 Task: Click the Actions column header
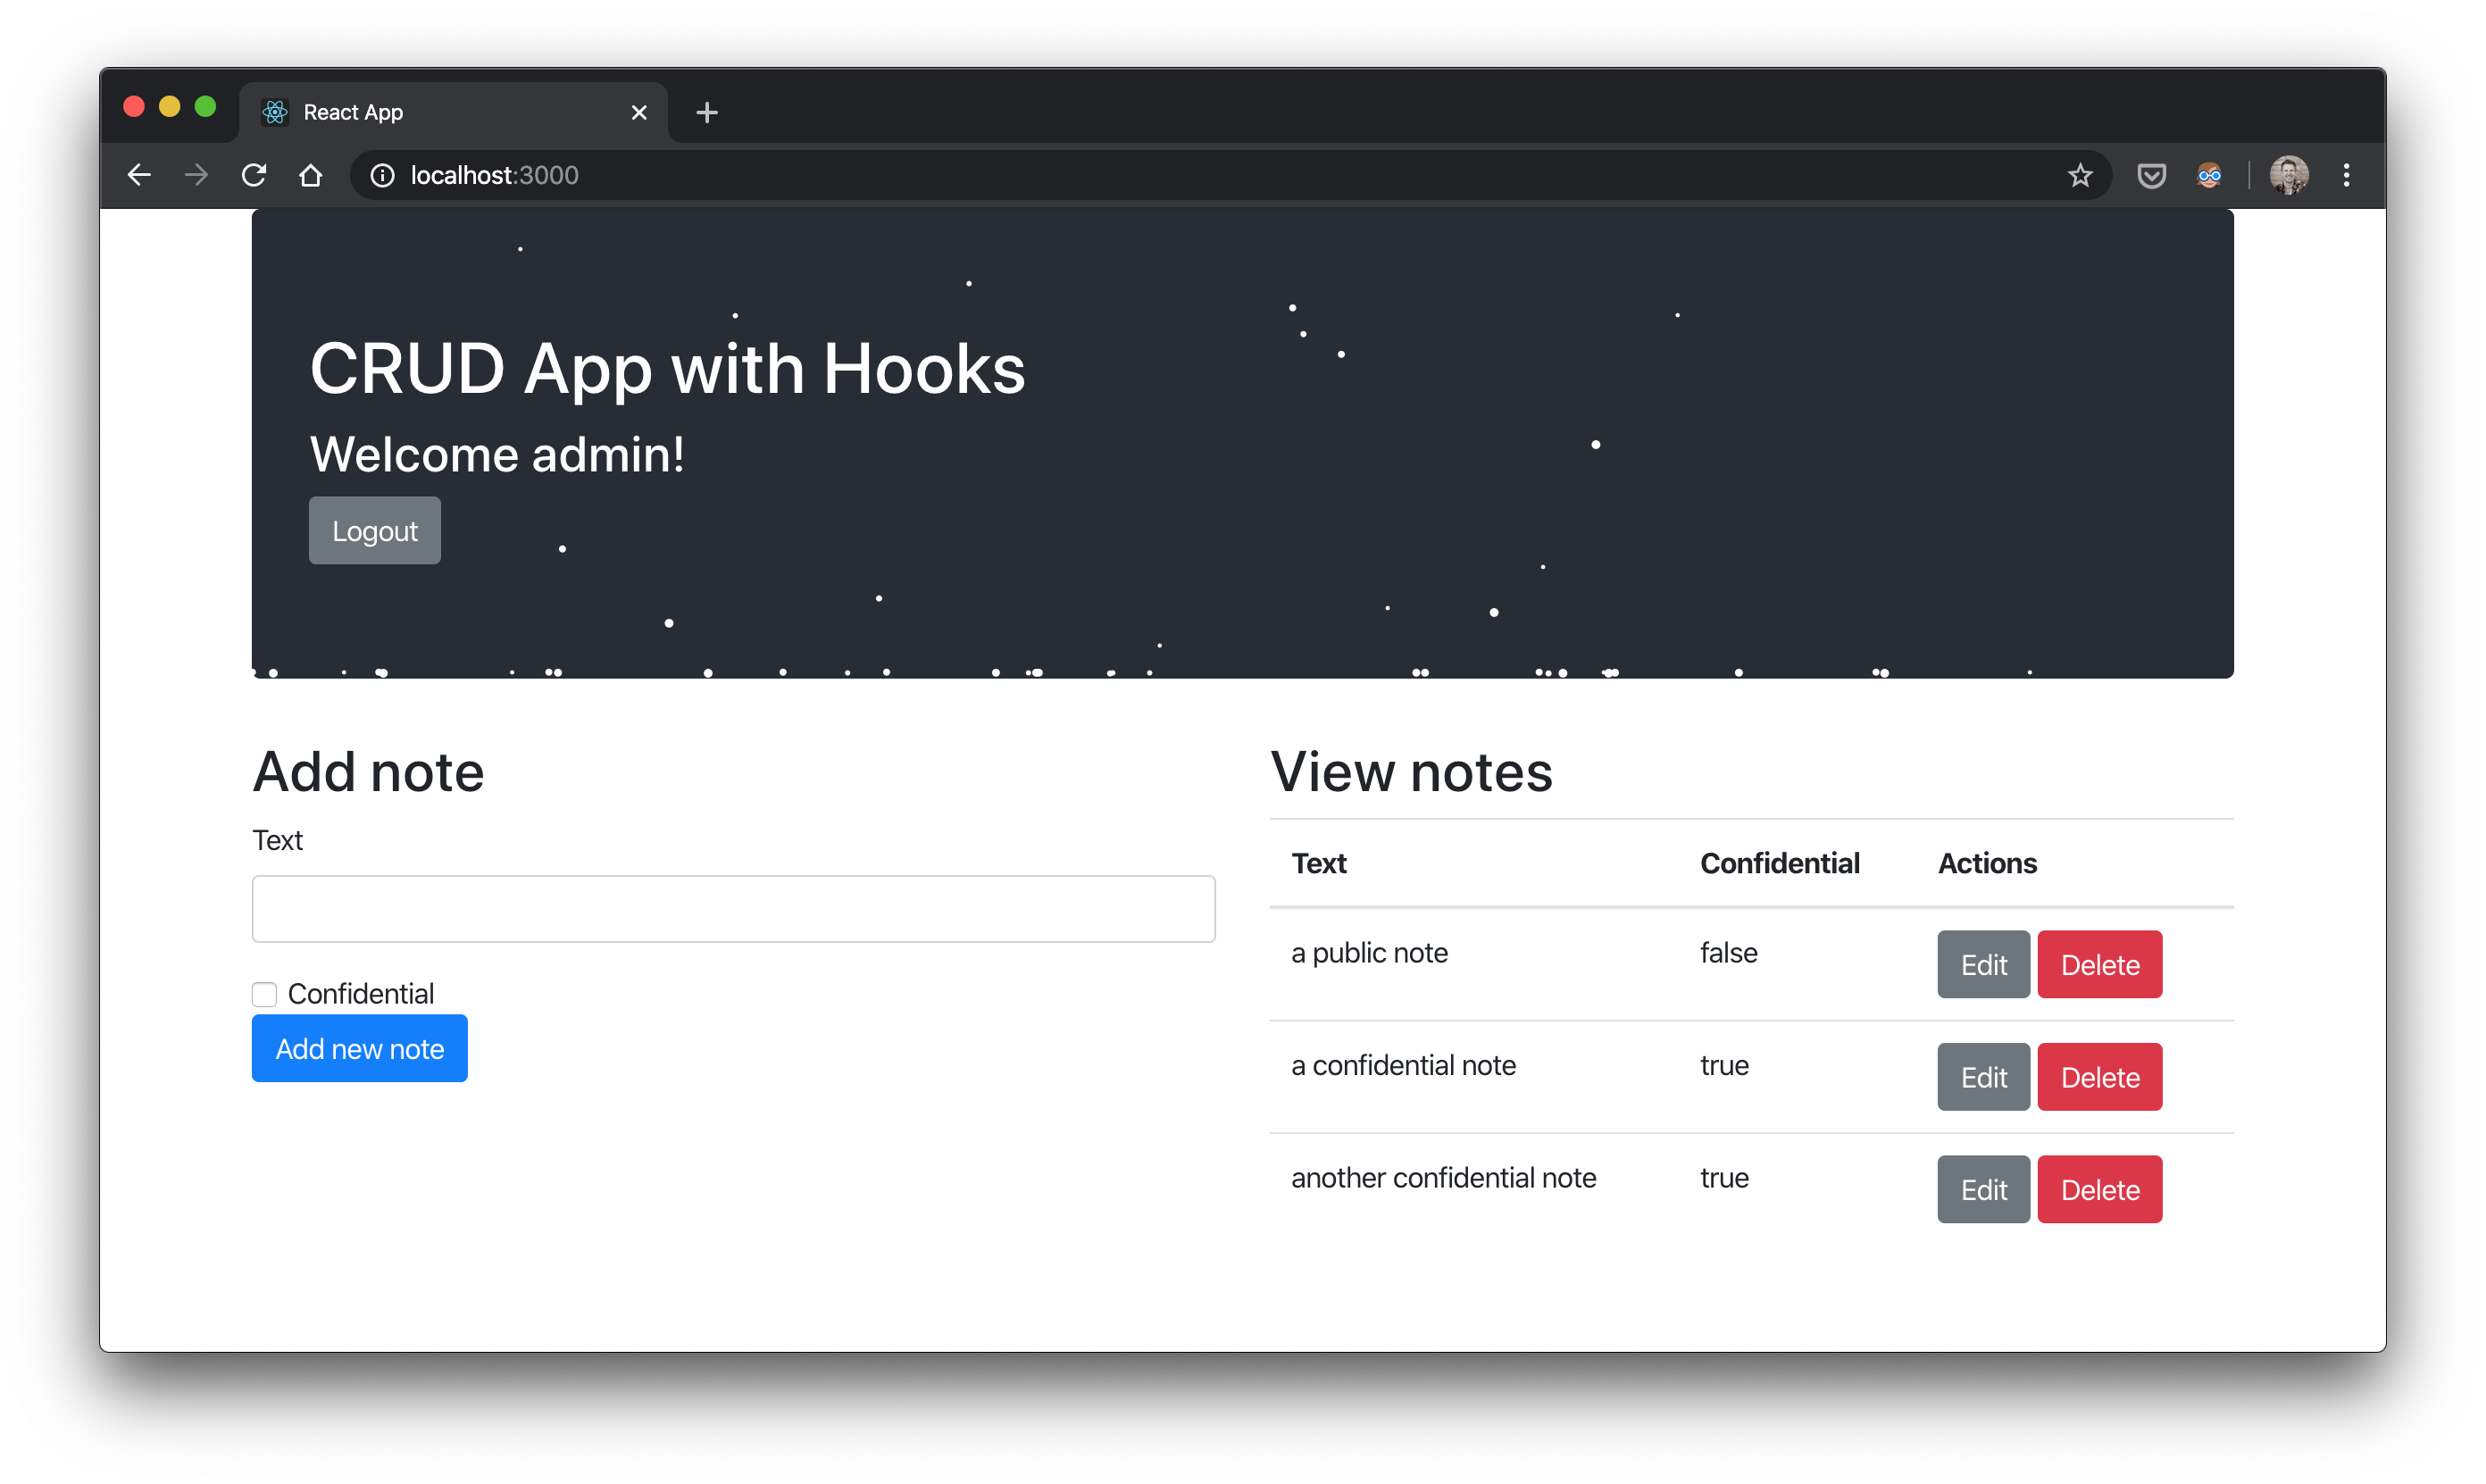click(1986, 863)
